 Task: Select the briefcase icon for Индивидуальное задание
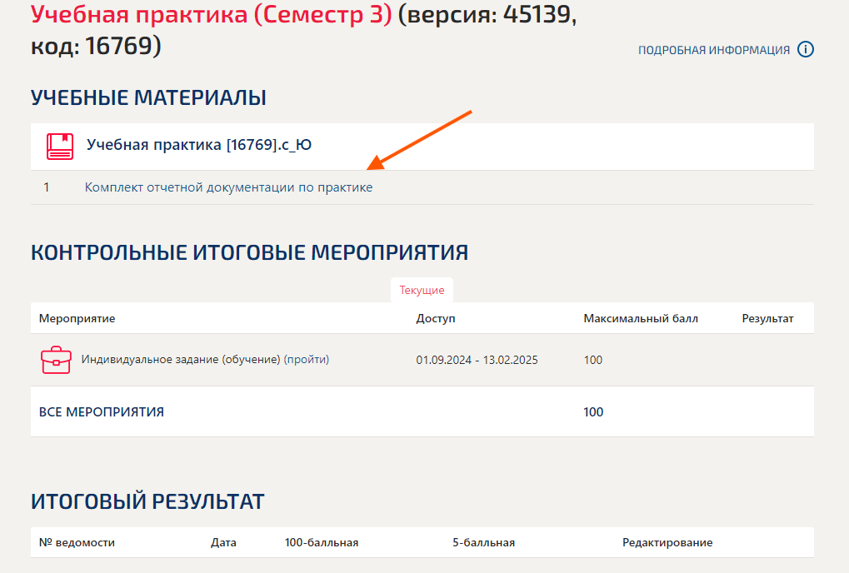pyautogui.click(x=55, y=360)
